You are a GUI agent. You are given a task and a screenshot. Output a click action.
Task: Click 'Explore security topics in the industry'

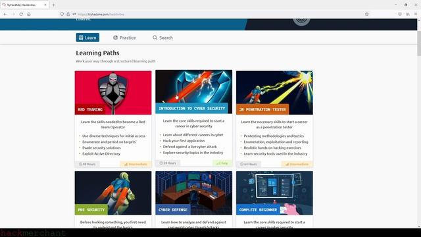click(193, 153)
